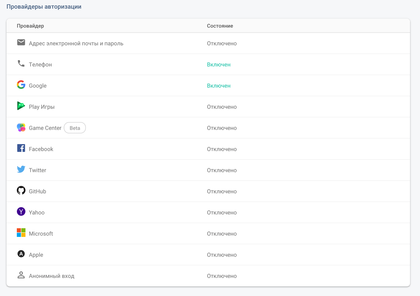Click the Microsoft four-square logo

tap(21, 233)
